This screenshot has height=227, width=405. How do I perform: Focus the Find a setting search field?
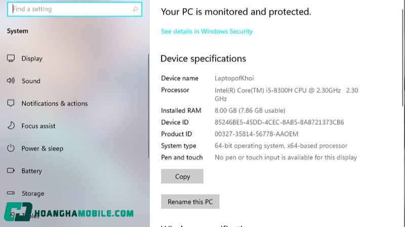tap(71, 9)
